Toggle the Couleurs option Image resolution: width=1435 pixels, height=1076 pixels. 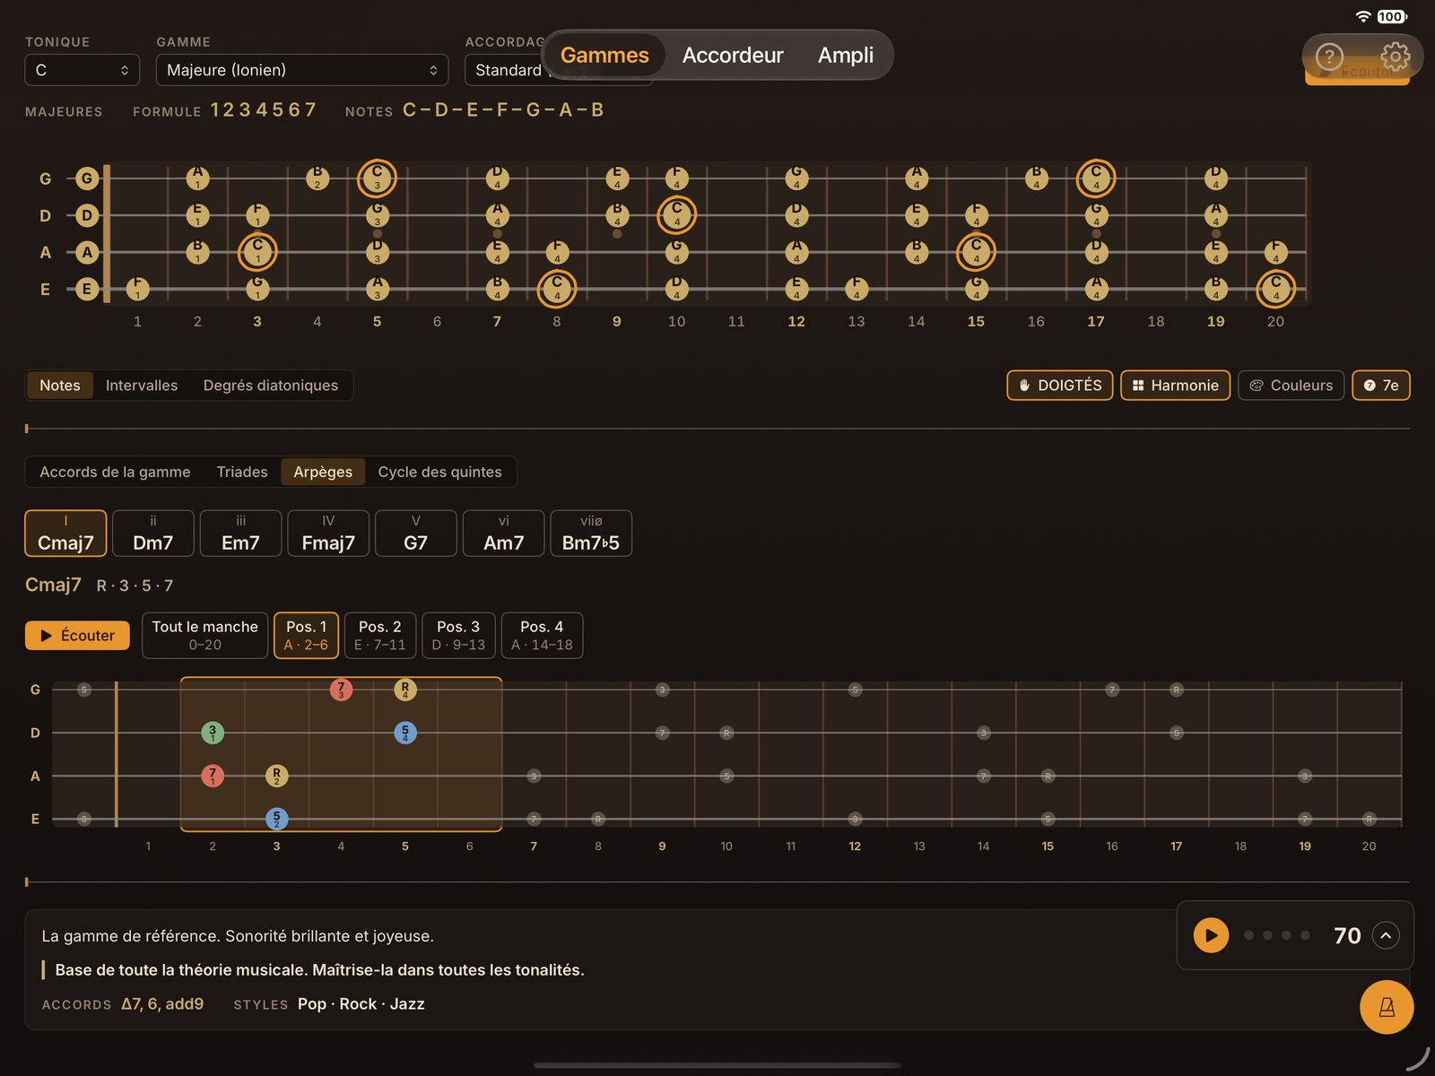[1291, 385]
